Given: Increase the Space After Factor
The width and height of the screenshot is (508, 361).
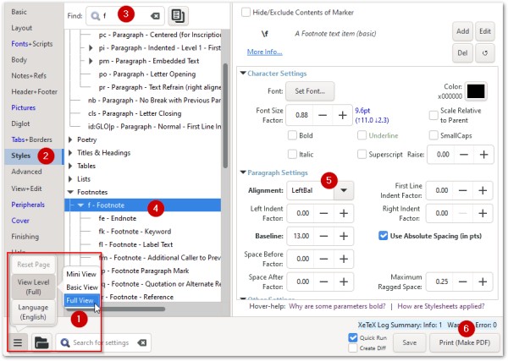Looking at the screenshot, I should click(x=344, y=282).
